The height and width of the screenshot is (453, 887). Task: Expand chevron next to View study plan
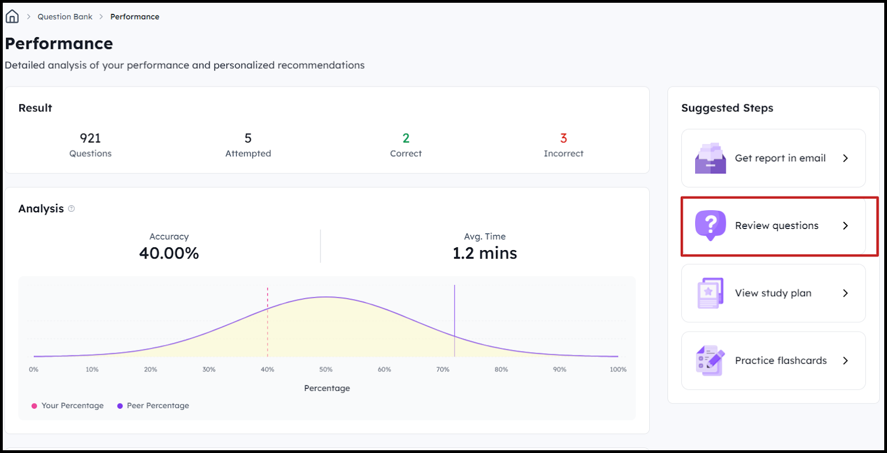(x=845, y=293)
